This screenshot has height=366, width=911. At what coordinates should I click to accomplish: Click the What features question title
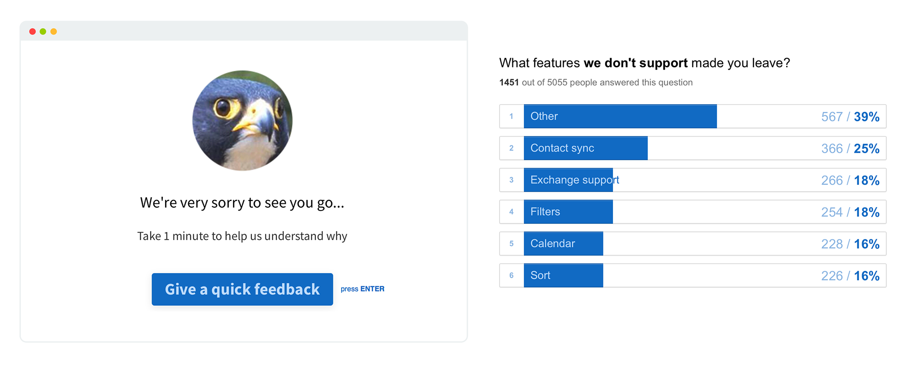(644, 63)
